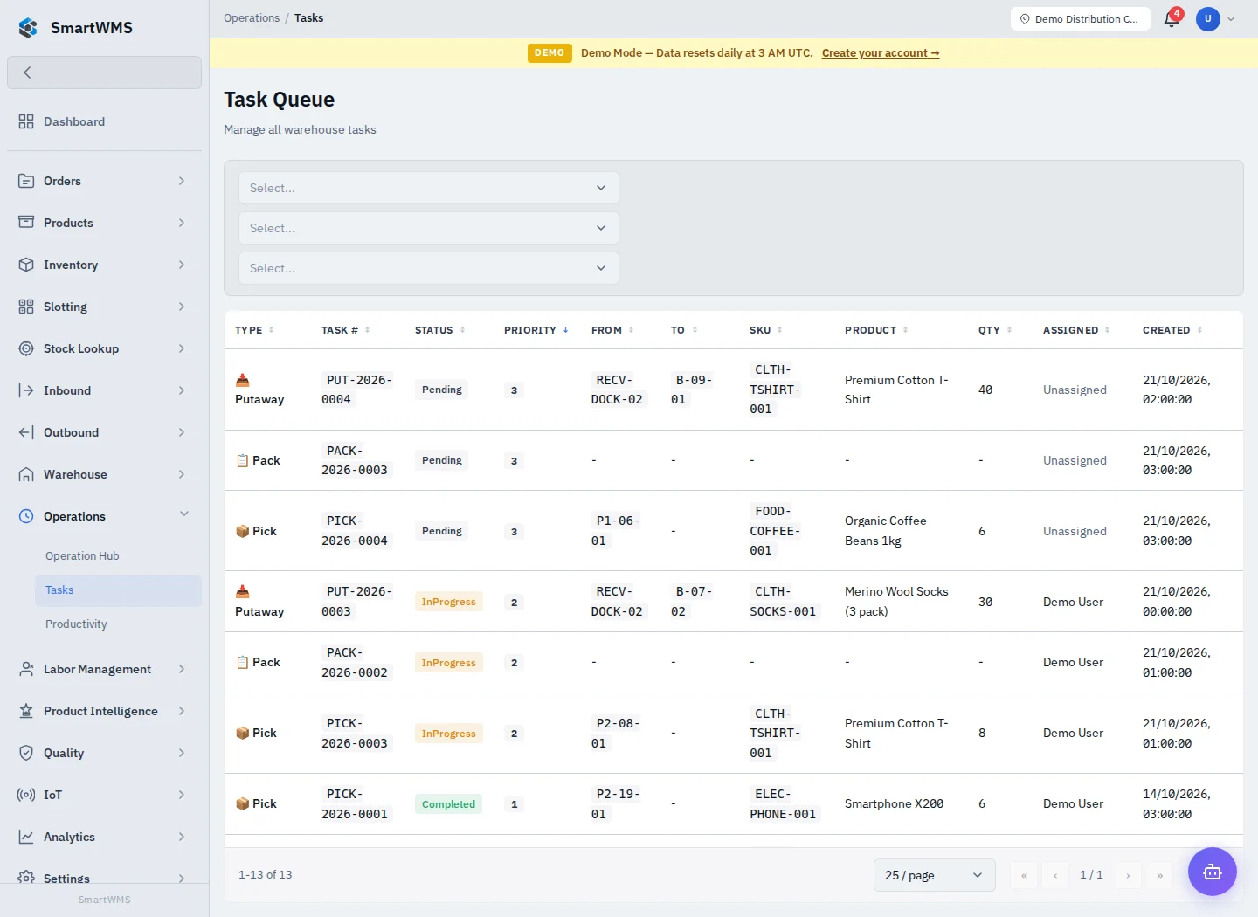Click the Inventory cube icon
1258x917 pixels.
coord(26,265)
